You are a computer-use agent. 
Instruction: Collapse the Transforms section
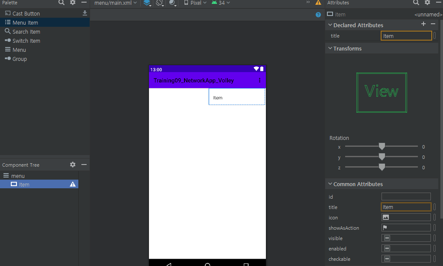(x=330, y=48)
